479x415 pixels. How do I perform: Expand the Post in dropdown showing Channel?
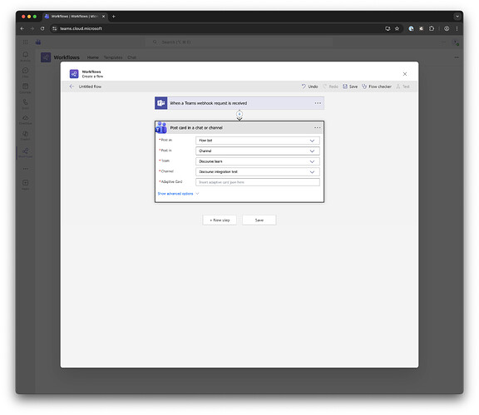click(x=258, y=151)
